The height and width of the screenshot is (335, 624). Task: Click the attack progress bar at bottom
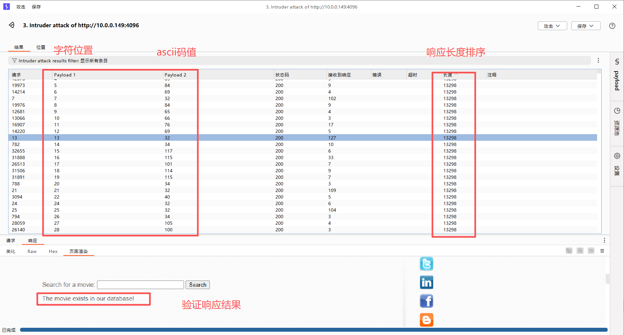(x=314, y=330)
